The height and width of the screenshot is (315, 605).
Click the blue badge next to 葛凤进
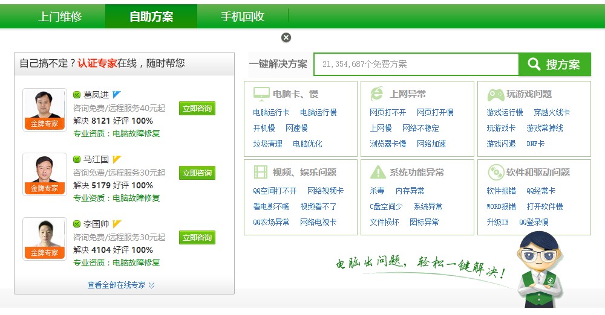click(x=117, y=95)
